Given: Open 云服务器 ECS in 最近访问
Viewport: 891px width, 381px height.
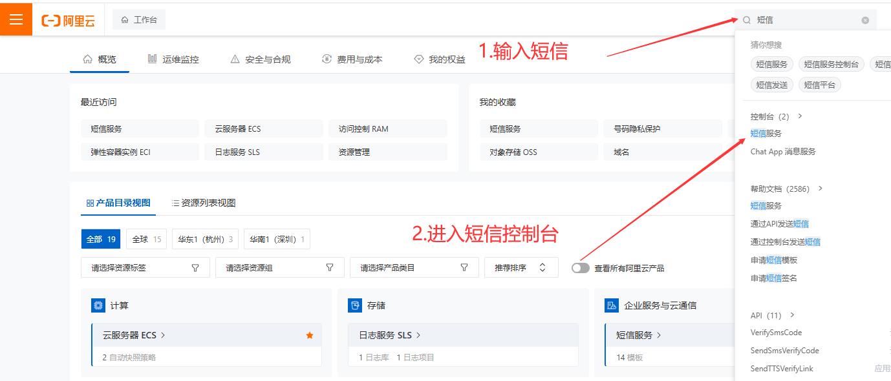Looking at the screenshot, I should pyautogui.click(x=264, y=129).
